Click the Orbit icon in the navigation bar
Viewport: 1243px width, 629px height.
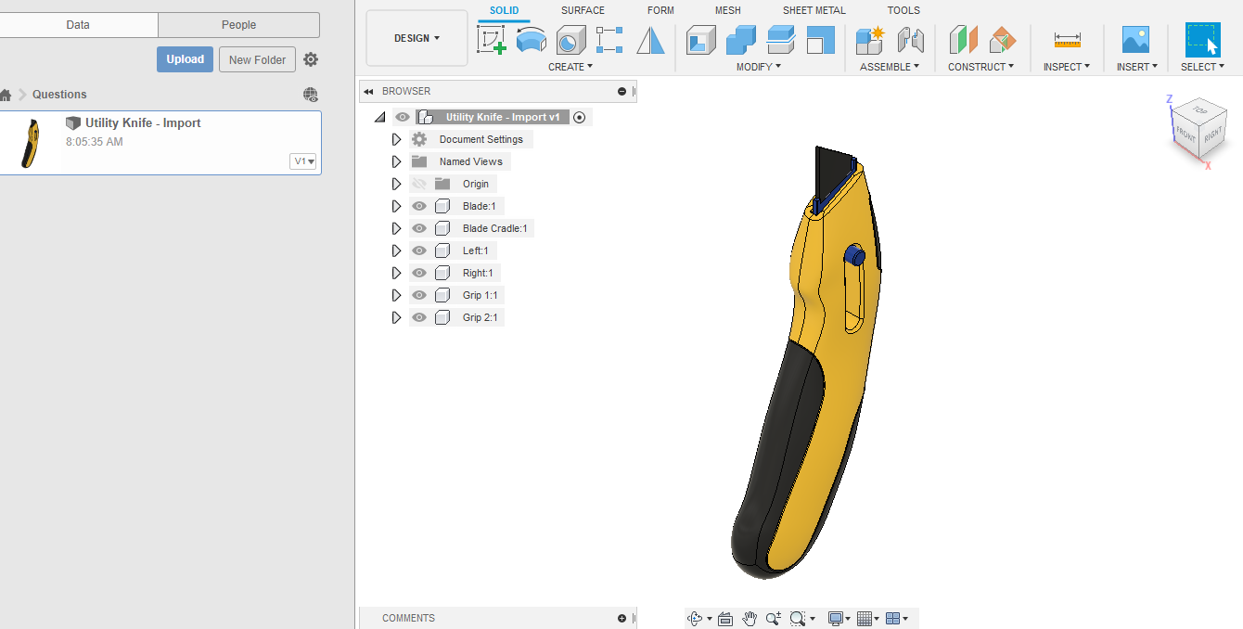tap(696, 618)
